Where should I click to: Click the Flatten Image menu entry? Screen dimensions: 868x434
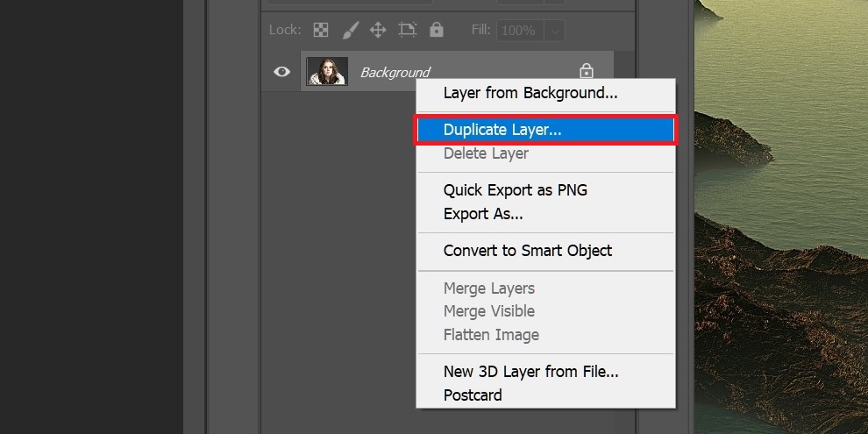coord(491,335)
